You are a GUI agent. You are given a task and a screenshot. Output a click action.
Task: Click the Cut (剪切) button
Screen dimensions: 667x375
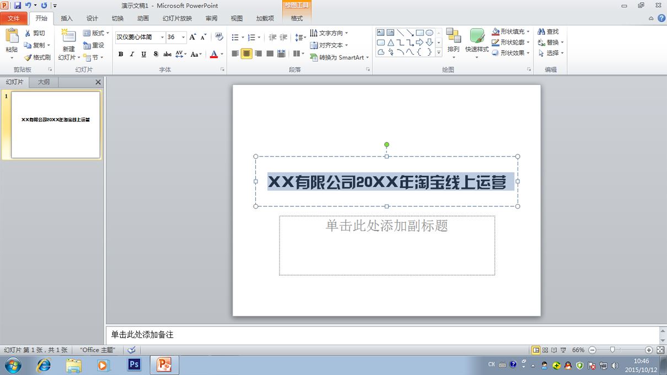coord(34,33)
